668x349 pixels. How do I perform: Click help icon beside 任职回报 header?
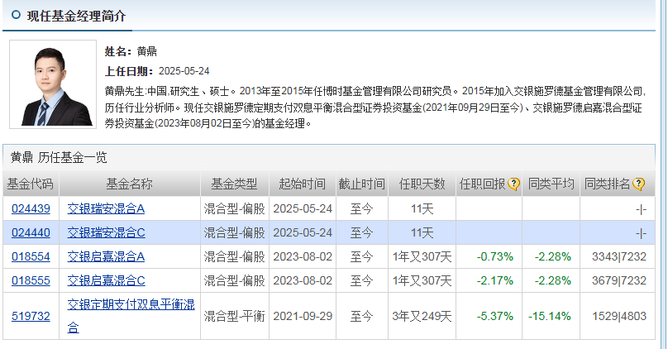[513, 184]
